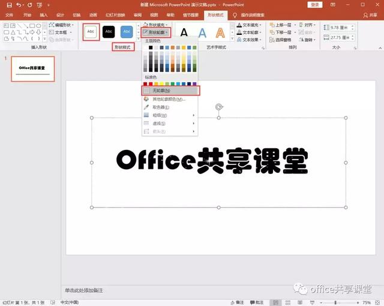Click the Start From Beginning slideshow icon

pyautogui.click(x=40, y=5)
